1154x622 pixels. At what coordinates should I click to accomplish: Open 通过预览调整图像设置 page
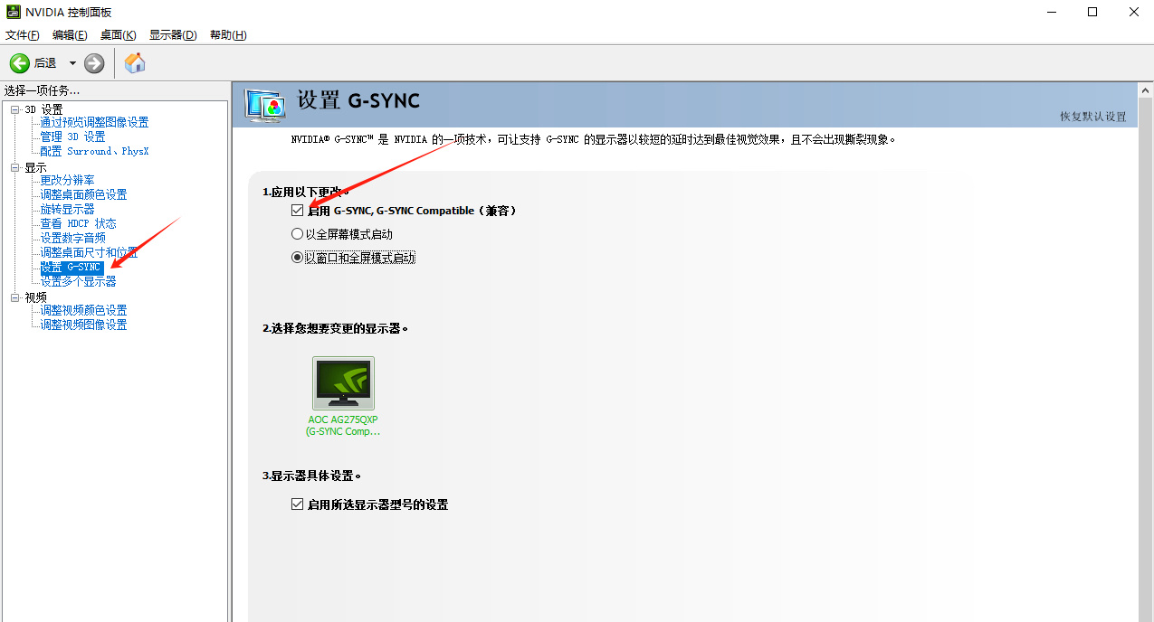94,122
